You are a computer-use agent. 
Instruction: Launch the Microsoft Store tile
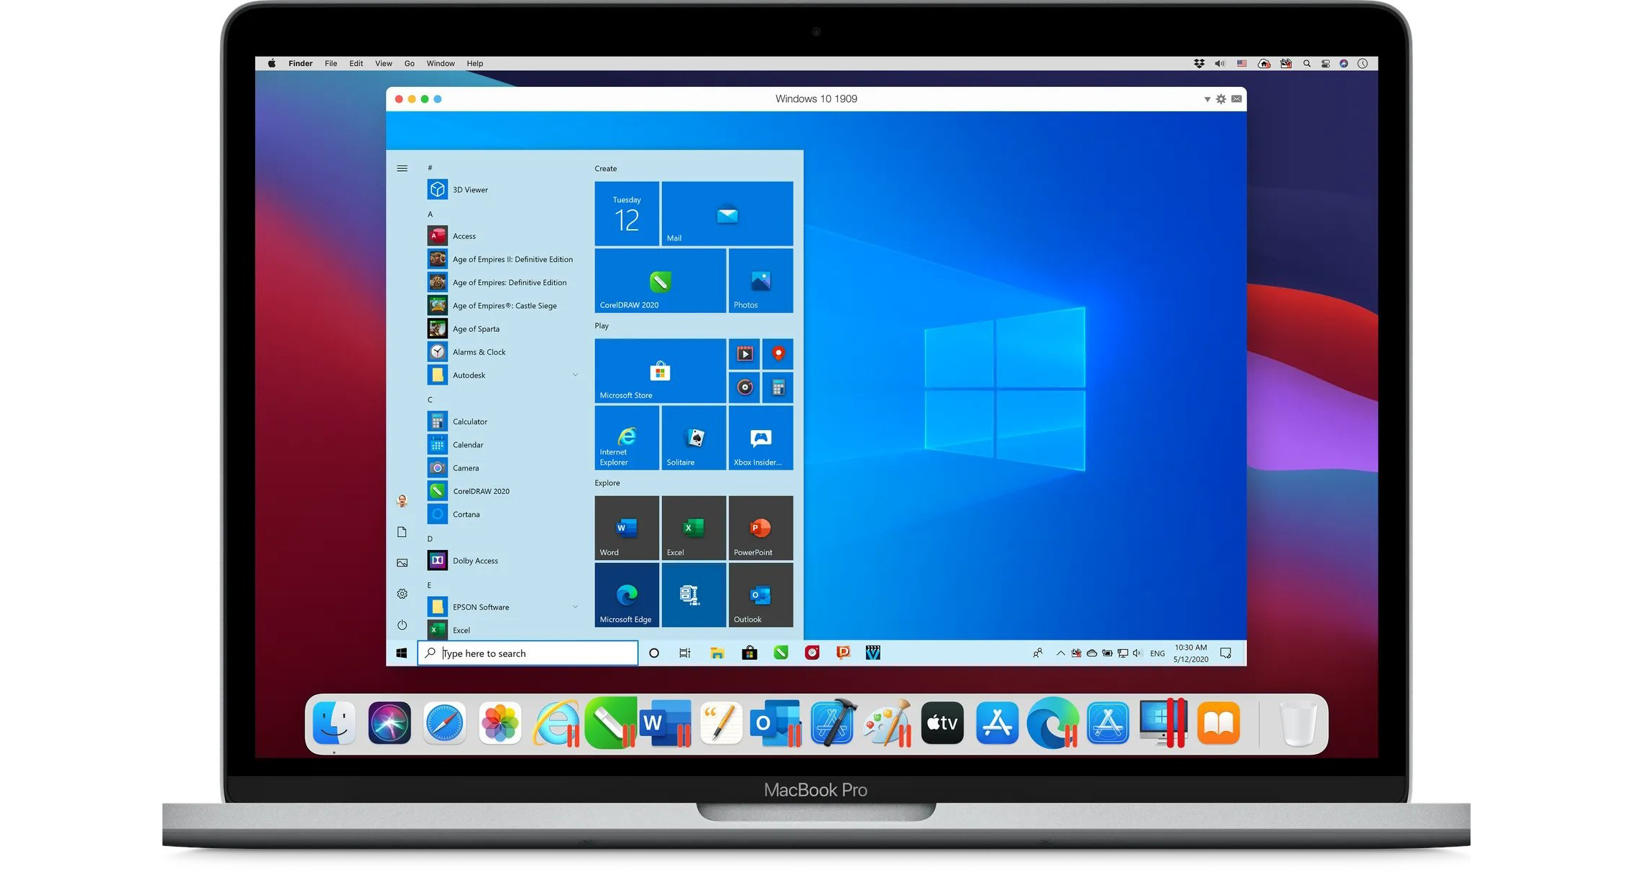click(x=658, y=370)
